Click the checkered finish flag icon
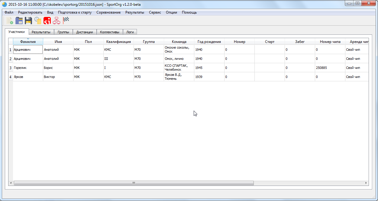Image resolution: width=378 pixels, height=201 pixels. [66, 21]
